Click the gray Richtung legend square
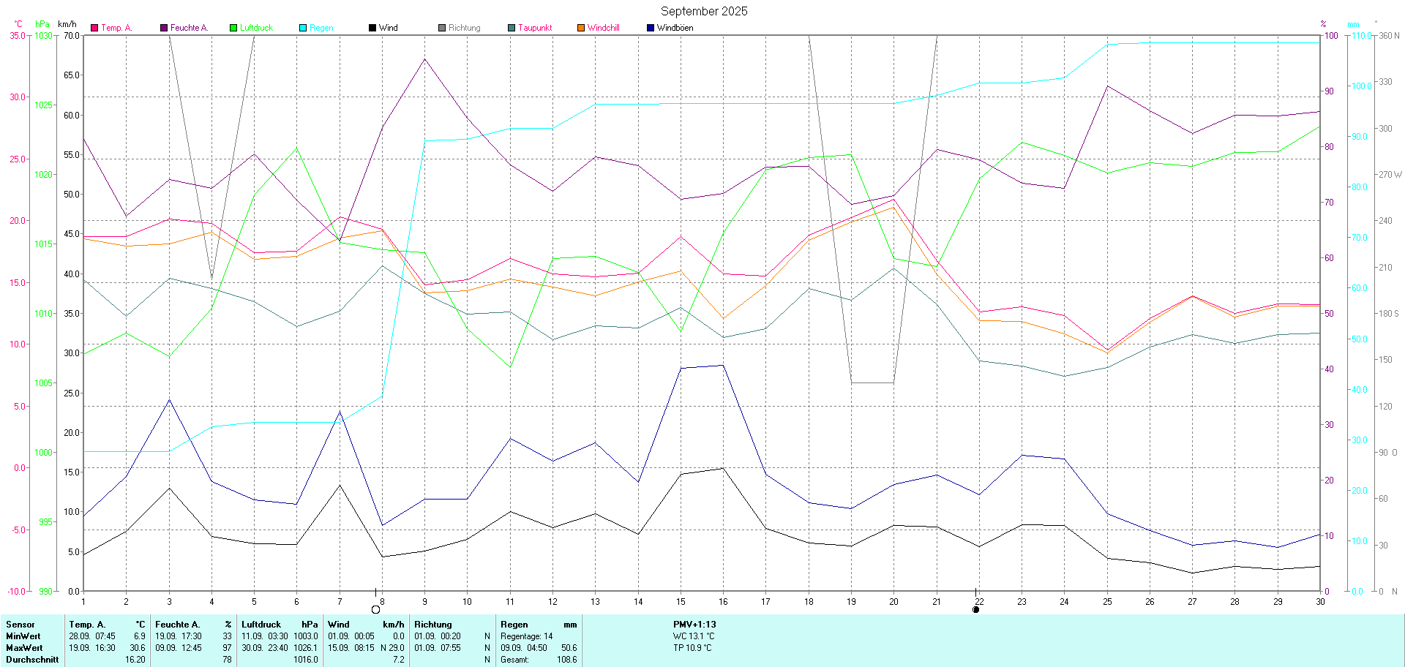The width and height of the screenshot is (1405, 667). (442, 28)
